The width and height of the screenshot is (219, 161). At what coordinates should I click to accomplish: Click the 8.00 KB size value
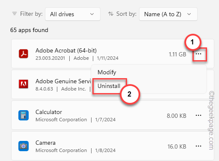click(x=177, y=116)
